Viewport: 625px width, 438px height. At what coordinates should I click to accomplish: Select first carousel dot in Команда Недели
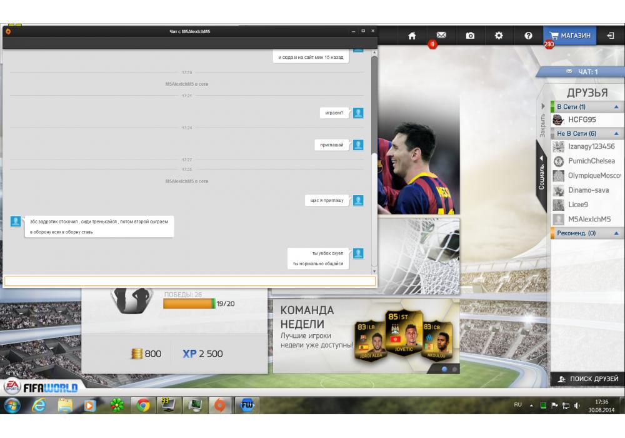click(444, 369)
